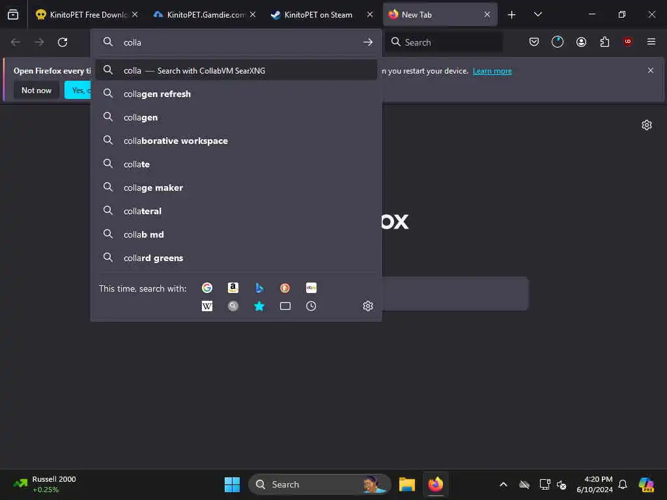Screen dimensions: 667x500
Task: Select 'Search with CollabVM SearXNG' result
Action: 236,70
